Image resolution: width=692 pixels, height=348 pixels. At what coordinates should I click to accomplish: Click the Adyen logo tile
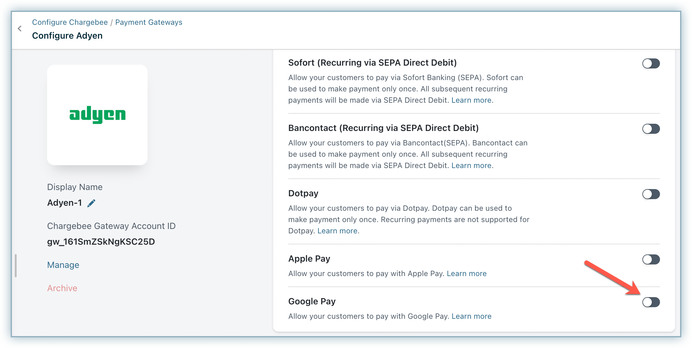97,115
